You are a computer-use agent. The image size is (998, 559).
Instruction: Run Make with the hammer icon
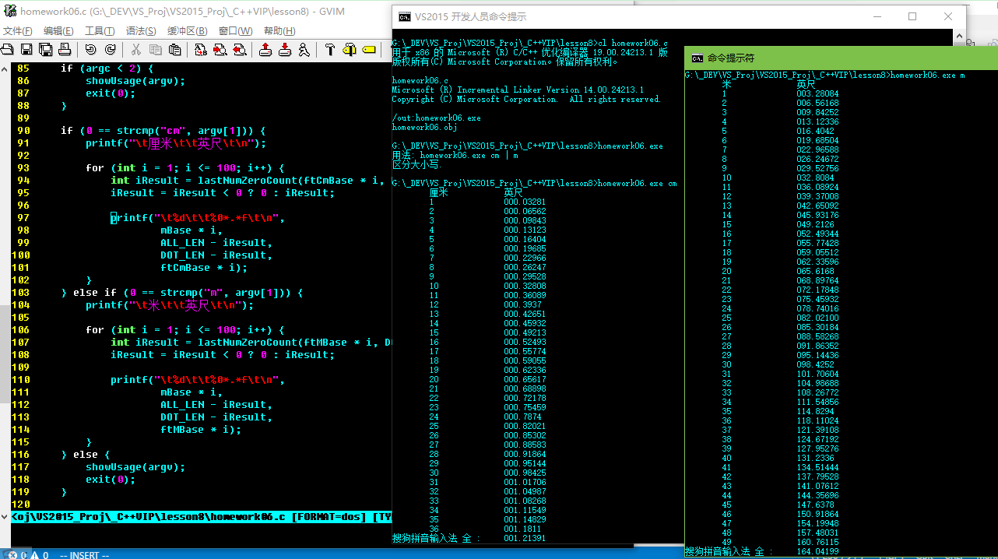click(x=330, y=50)
